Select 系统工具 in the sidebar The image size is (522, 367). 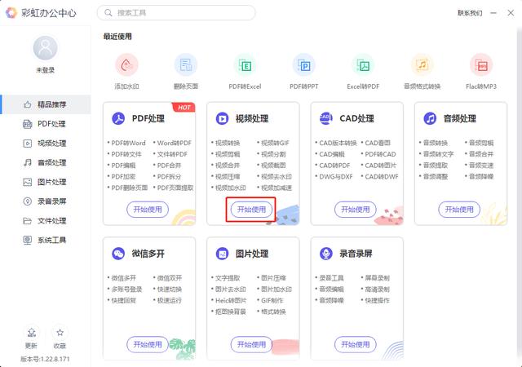click(x=46, y=240)
